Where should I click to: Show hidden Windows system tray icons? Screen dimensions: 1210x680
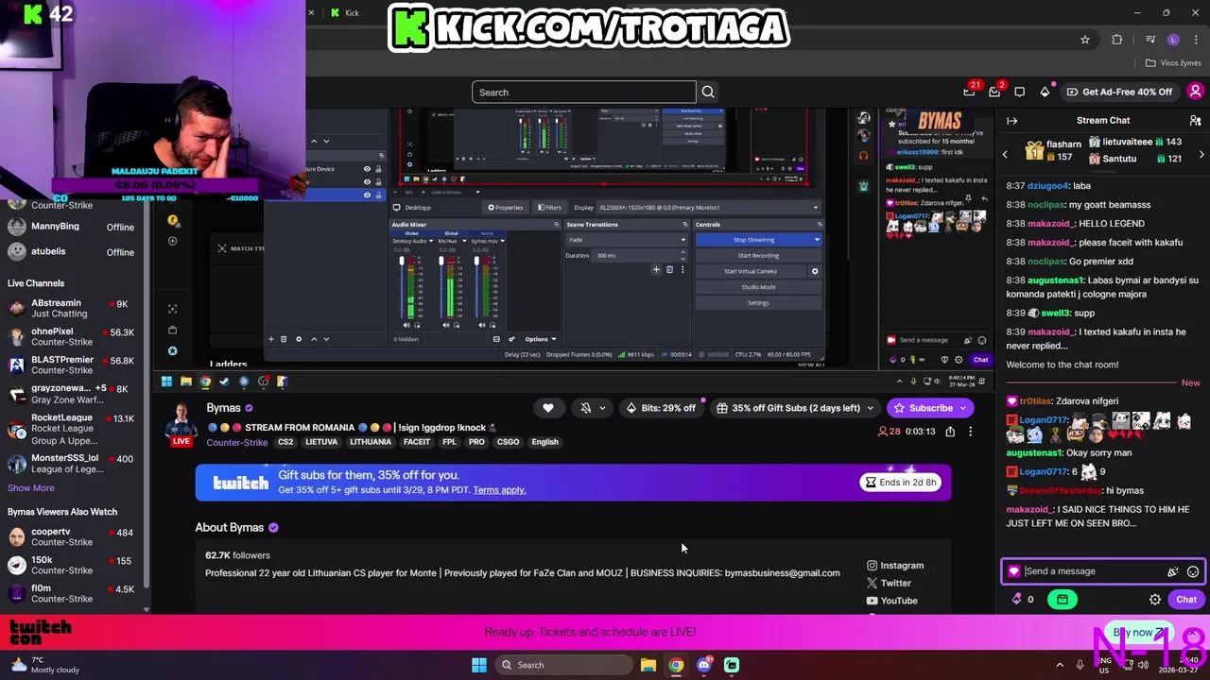point(1060,665)
